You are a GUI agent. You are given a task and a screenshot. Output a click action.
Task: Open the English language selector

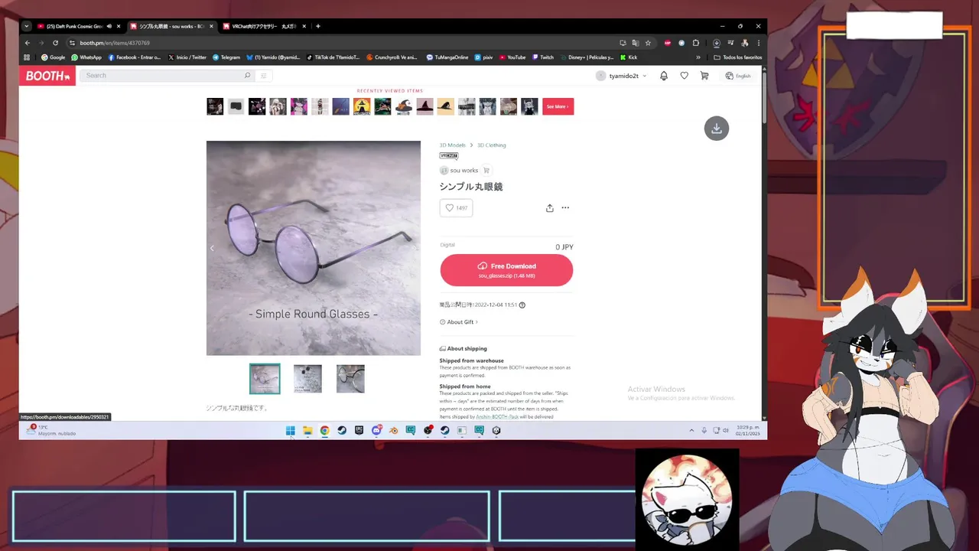click(738, 76)
